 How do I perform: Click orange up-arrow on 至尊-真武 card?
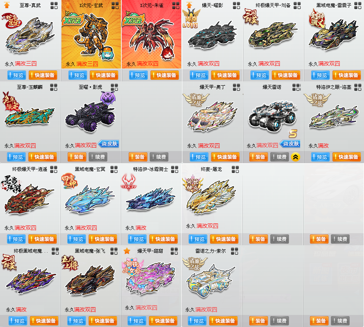[7, 5]
